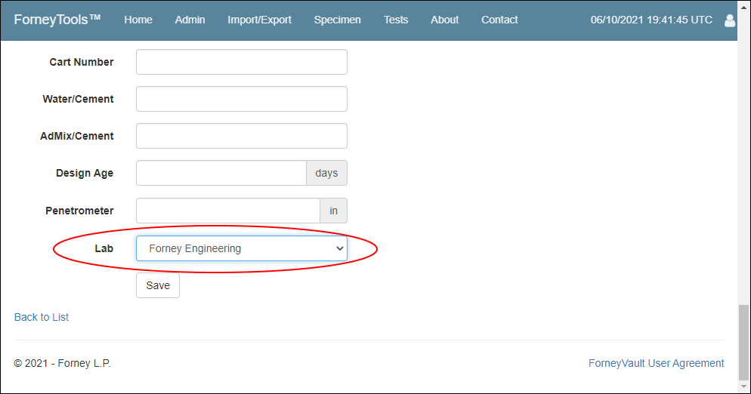Screen dimensions: 751x394
Task: Open the Specimen menu
Action: [337, 20]
